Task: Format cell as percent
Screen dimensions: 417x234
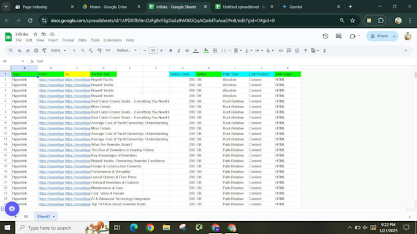Action: (83, 50)
